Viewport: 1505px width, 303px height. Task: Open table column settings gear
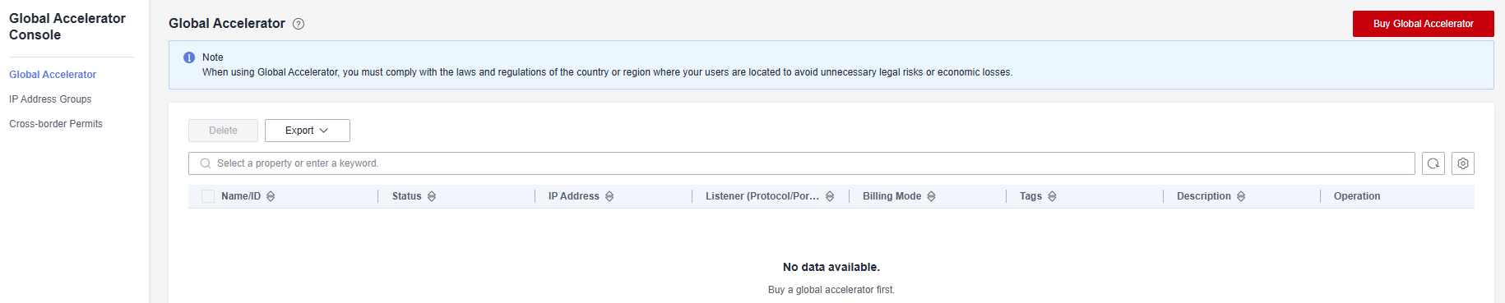tap(1463, 163)
